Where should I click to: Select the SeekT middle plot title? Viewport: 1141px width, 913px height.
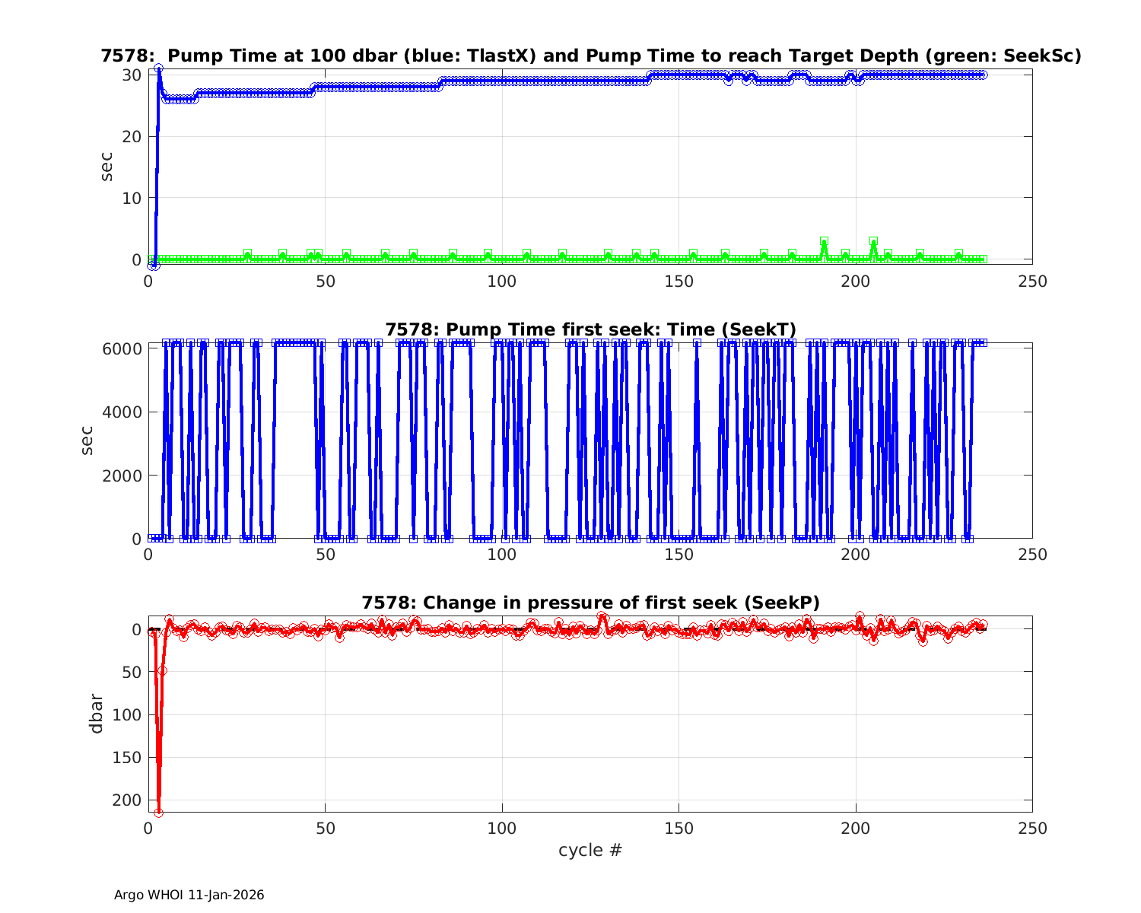click(x=590, y=329)
